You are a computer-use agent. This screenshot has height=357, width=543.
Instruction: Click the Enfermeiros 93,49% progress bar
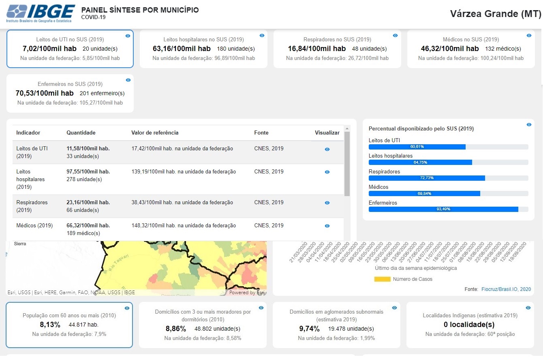(x=443, y=209)
